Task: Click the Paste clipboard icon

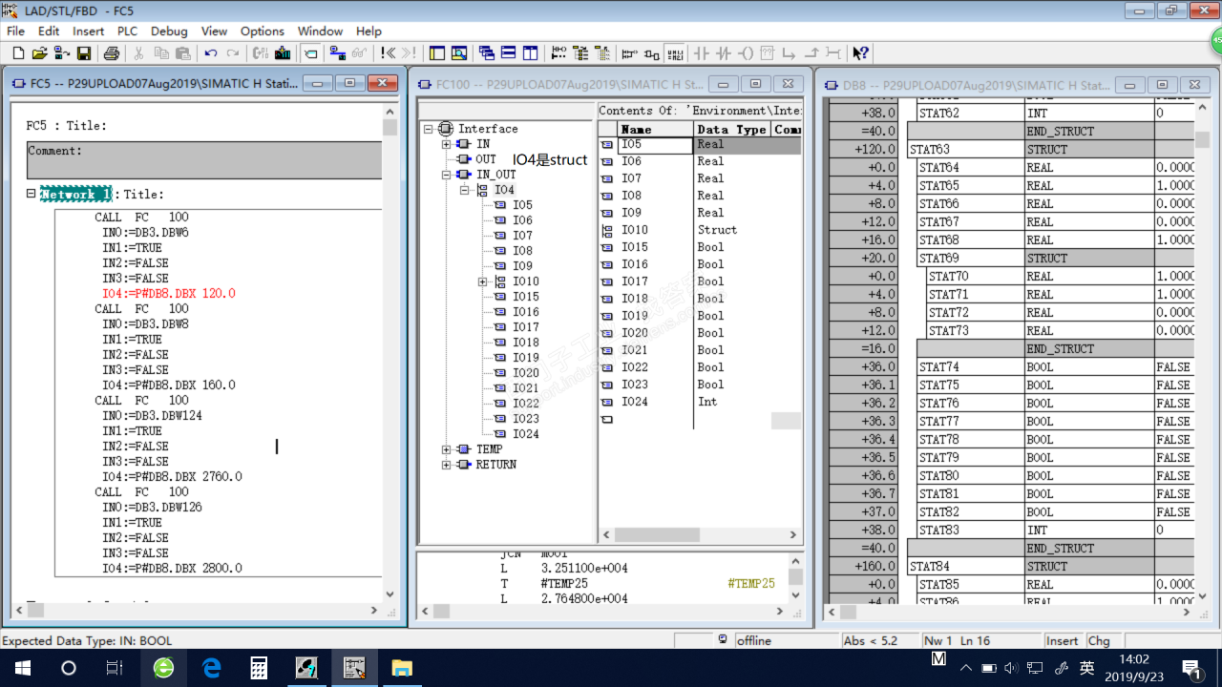Action: pos(182,53)
